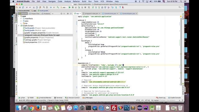Click the Make Project hammer icon
Image resolution: width=199 pixels, height=112 pixels.
[58, 7]
